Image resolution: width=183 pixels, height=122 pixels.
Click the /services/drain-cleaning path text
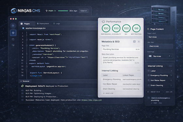click(x=131, y=89)
